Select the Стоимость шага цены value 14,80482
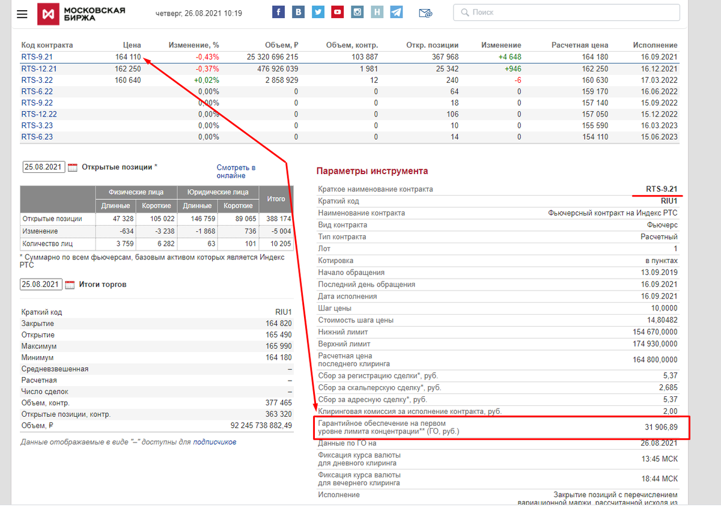 click(661, 320)
